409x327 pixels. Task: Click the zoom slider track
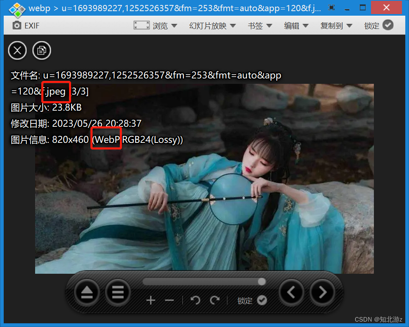[x=204, y=282]
